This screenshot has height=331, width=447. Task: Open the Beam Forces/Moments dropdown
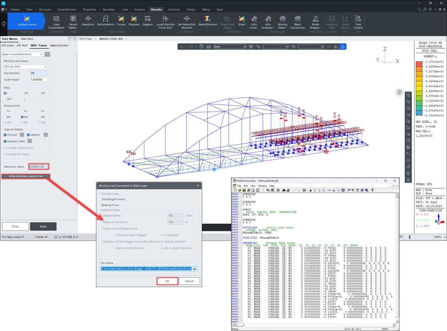(22, 54)
